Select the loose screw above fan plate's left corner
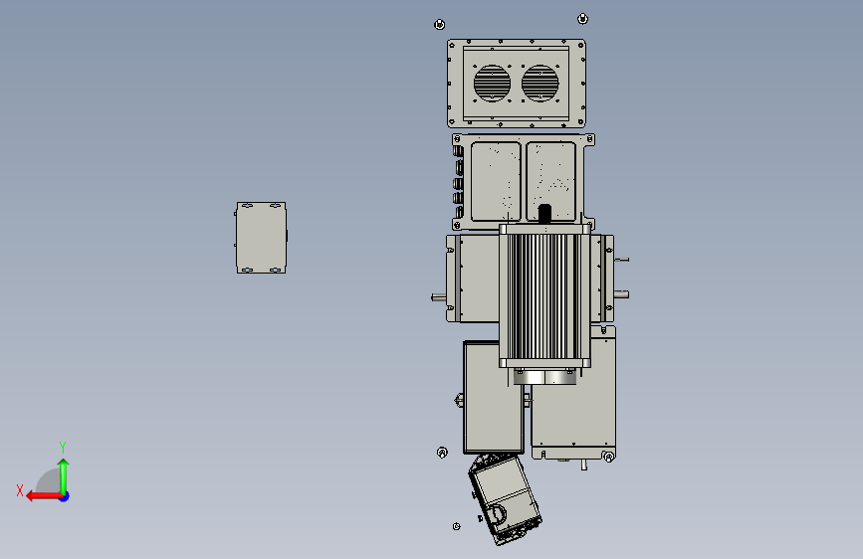This screenshot has height=559, width=863. coord(439,24)
